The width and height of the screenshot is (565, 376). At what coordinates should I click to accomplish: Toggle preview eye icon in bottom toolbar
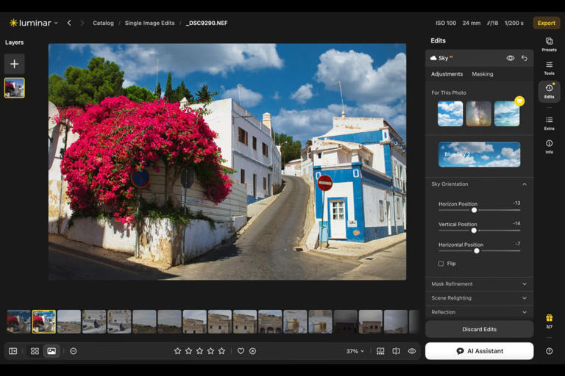[412, 351]
